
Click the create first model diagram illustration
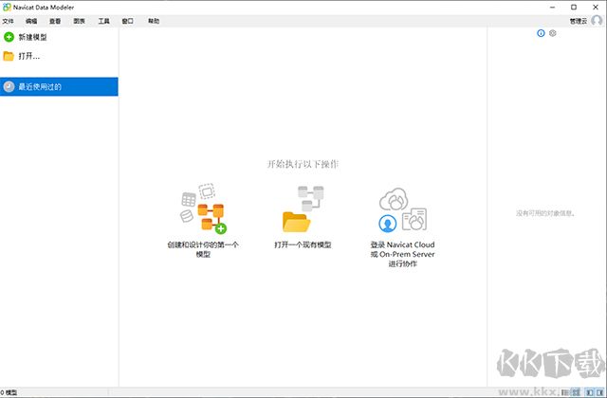click(203, 208)
